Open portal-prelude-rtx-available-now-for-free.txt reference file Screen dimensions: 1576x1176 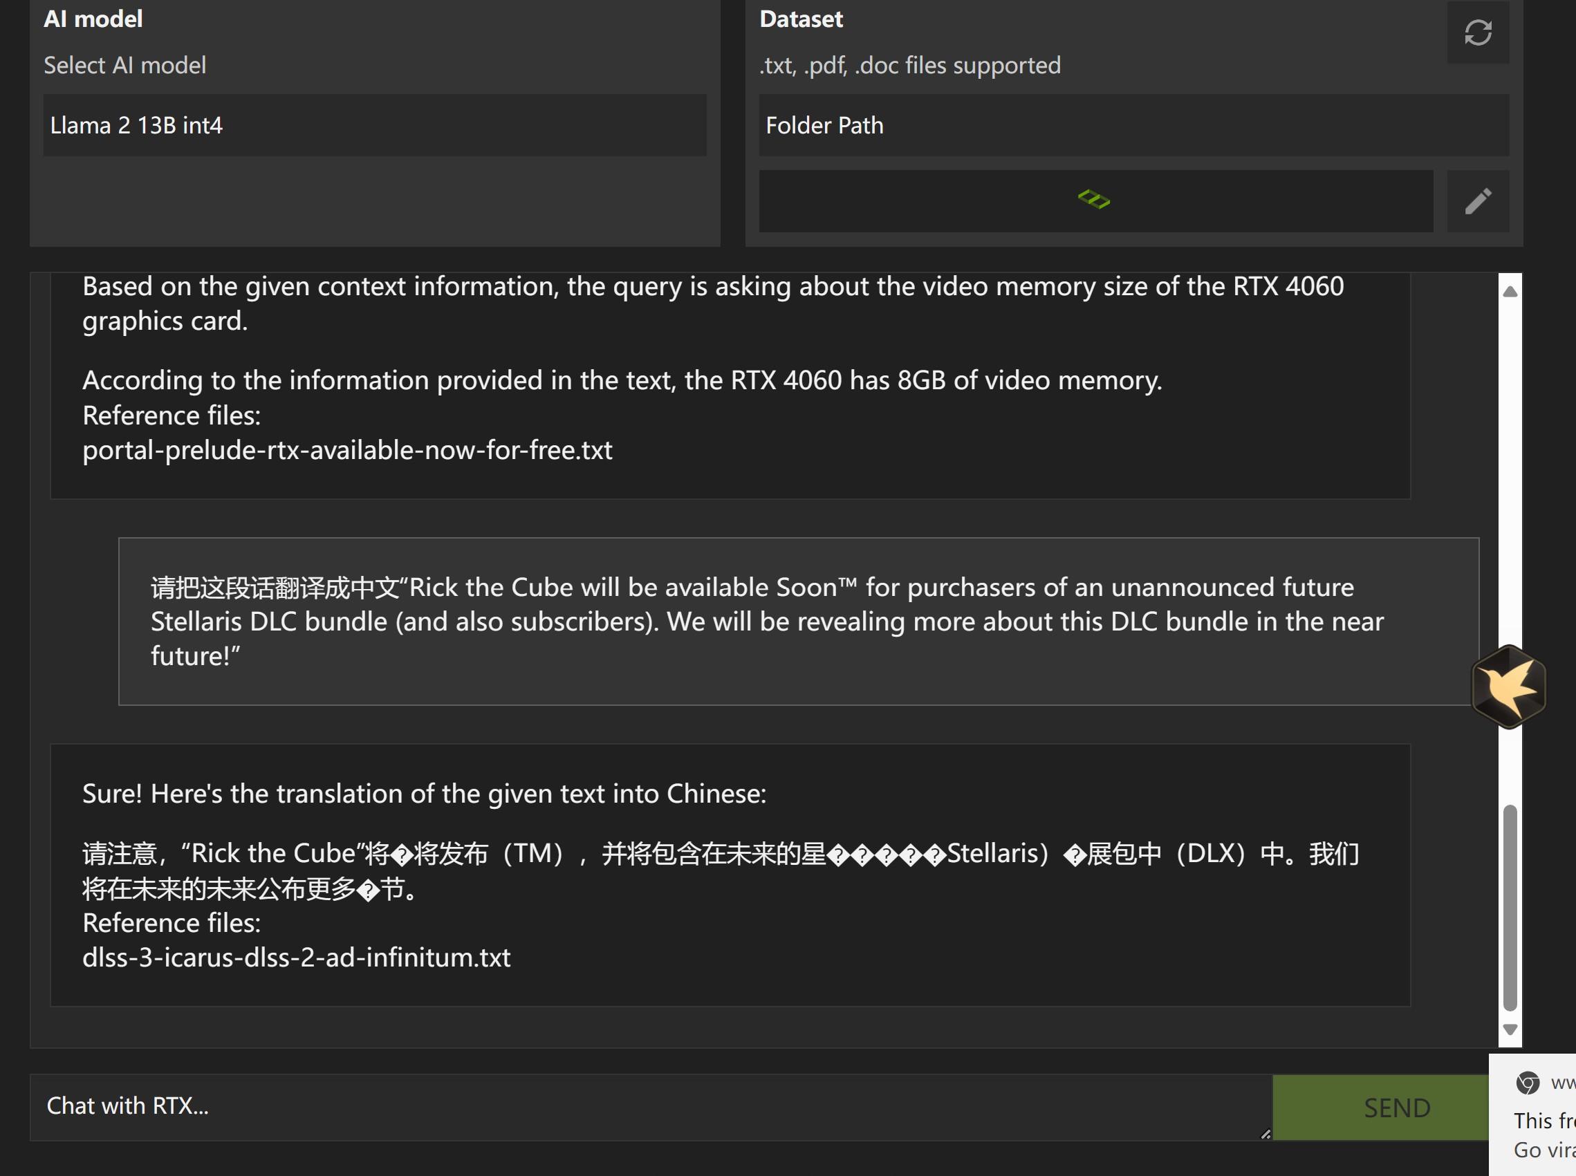tap(346, 450)
